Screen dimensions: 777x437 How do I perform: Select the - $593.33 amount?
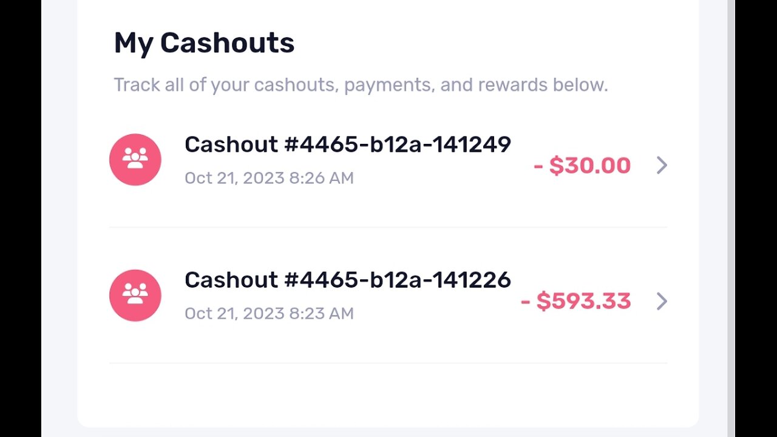pos(576,302)
